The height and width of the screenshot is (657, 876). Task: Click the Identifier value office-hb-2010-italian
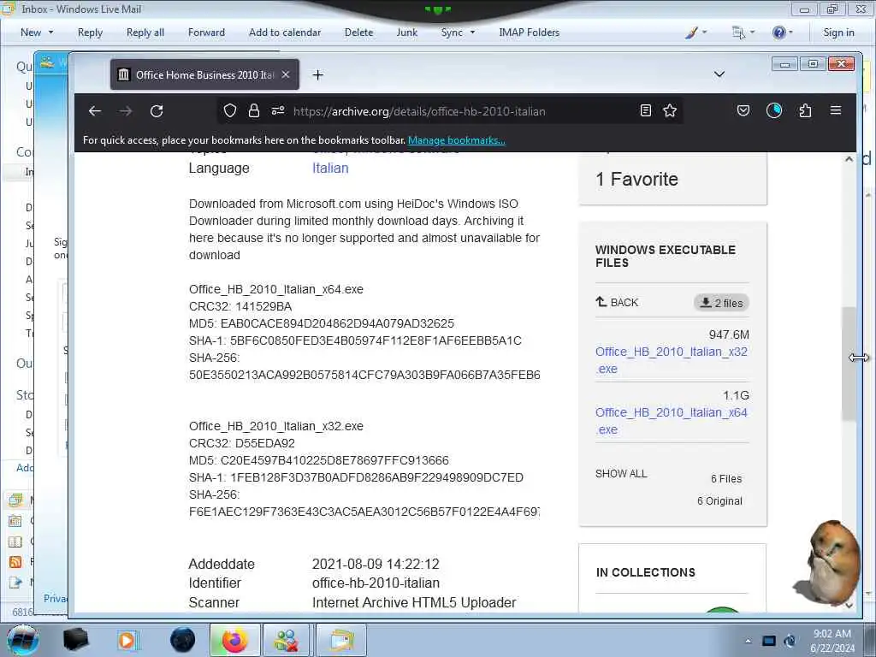376,583
